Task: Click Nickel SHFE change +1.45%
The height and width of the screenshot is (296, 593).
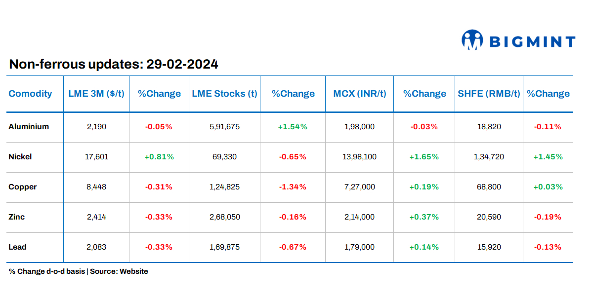Action: pos(548,157)
